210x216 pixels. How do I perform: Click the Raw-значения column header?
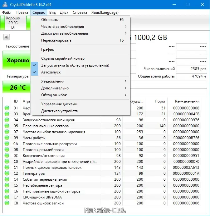184,101
